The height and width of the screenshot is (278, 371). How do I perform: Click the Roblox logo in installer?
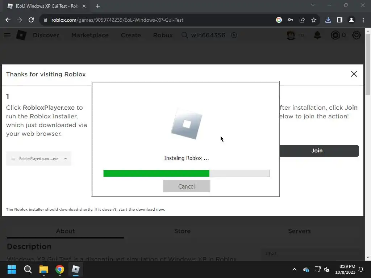(x=187, y=125)
